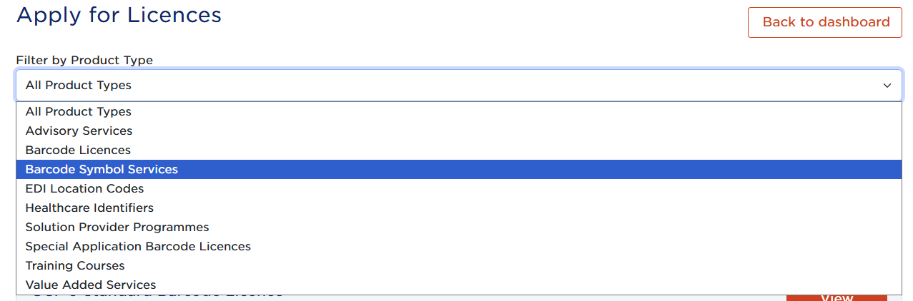
Task: Filter the licences by Training Courses
Action: pos(75,266)
